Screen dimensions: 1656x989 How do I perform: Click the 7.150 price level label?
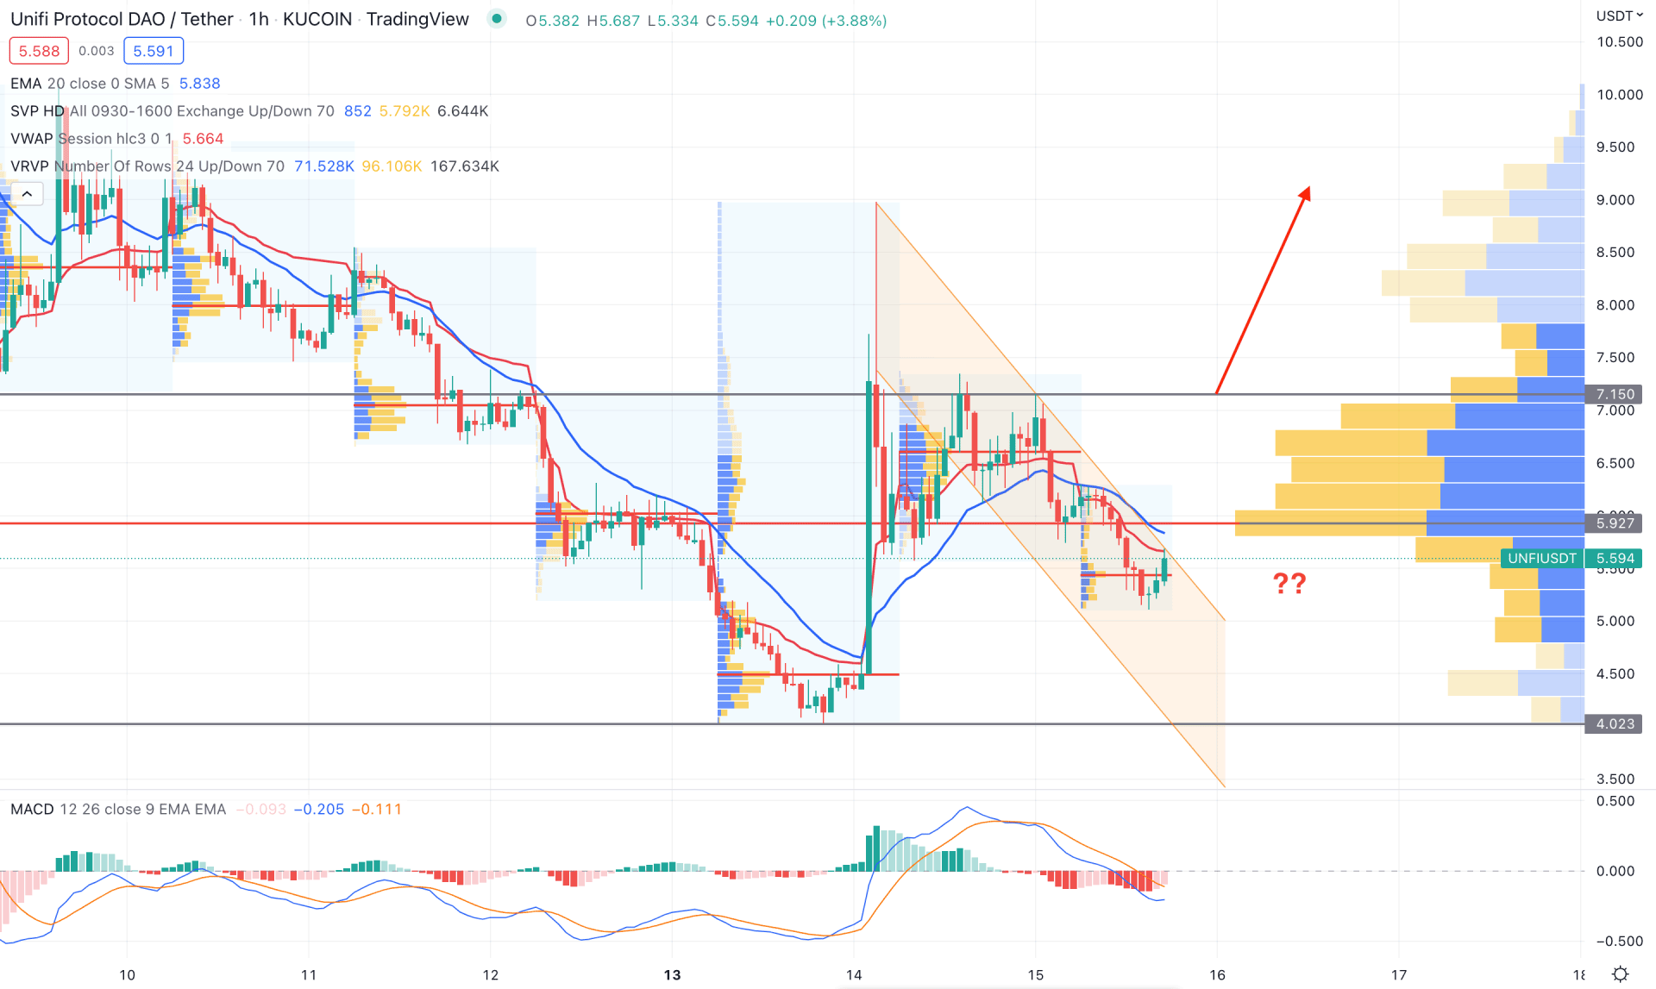click(x=1615, y=394)
